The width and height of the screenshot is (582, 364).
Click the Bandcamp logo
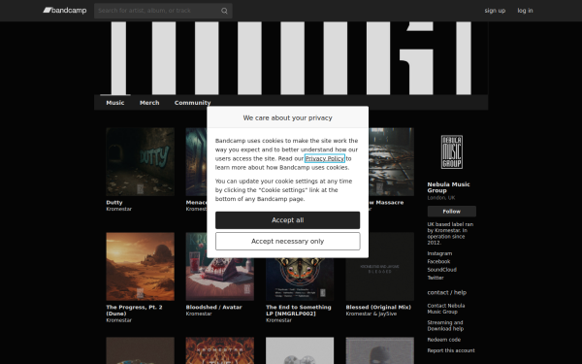pyautogui.click(x=65, y=11)
